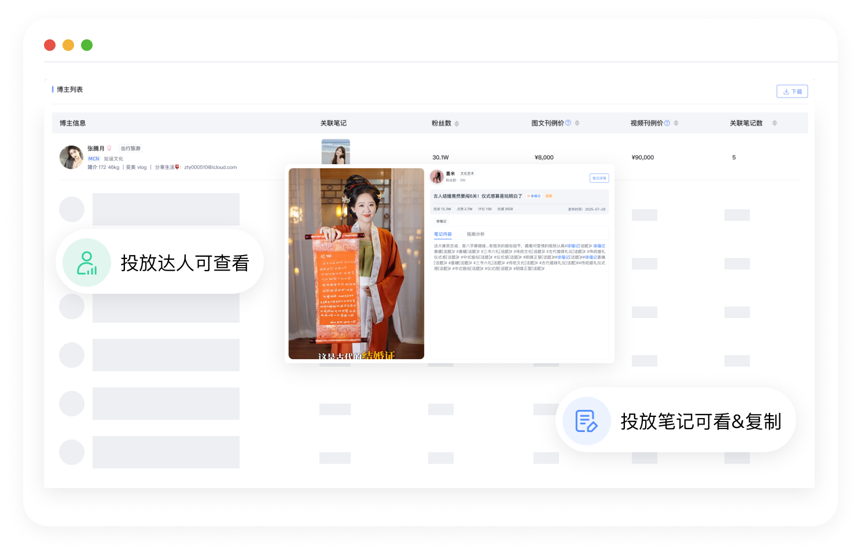Viewport: 861px width, 554px height.
Task: Open 笔记详情 in the note card
Action: [600, 178]
